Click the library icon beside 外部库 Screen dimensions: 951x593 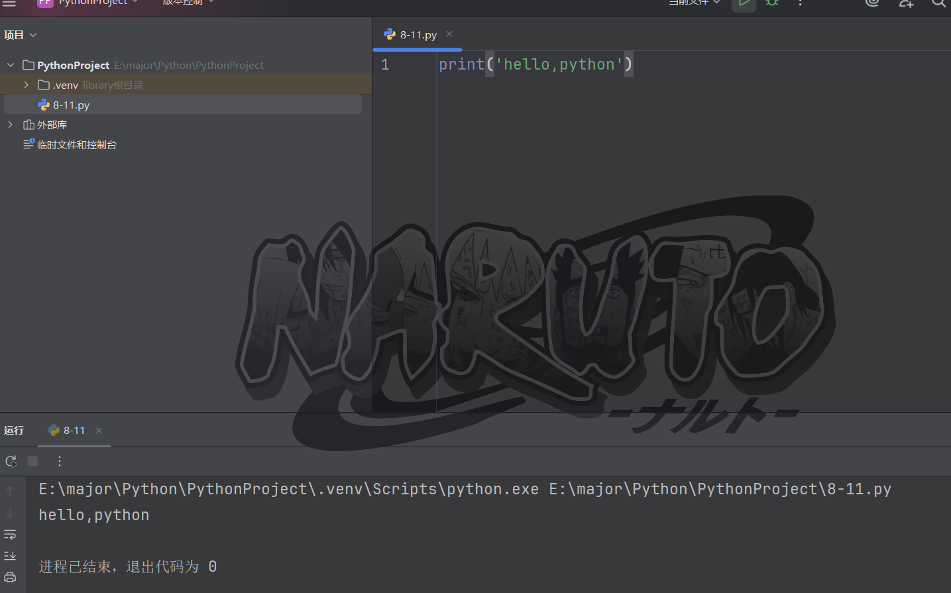coord(28,125)
